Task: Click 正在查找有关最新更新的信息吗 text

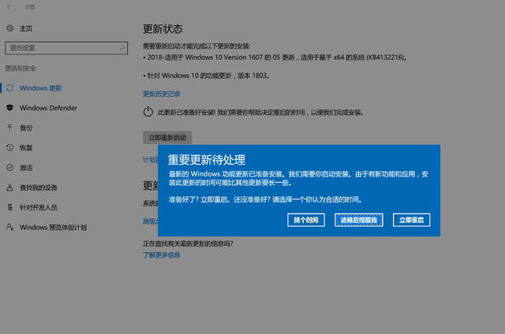Action: (x=188, y=243)
